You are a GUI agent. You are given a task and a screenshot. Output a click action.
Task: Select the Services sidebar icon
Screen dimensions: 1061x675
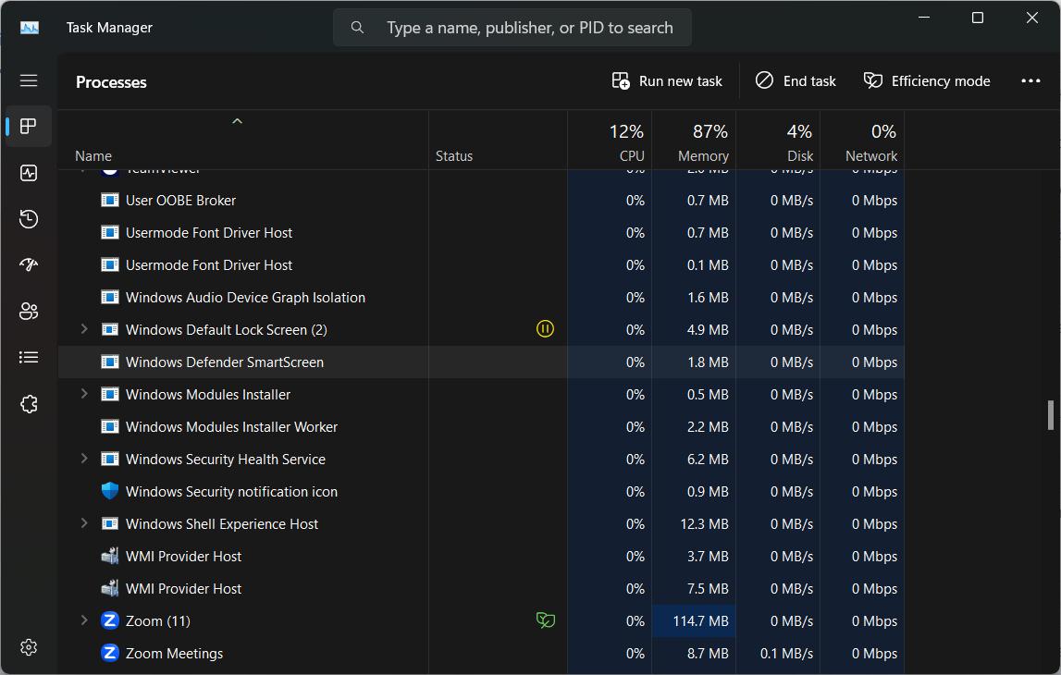(28, 403)
